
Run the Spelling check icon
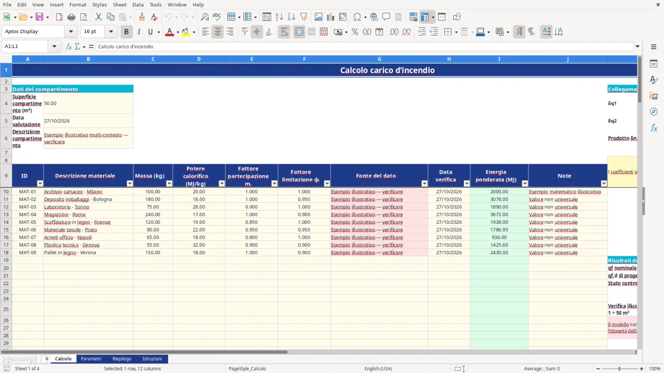tap(216, 17)
